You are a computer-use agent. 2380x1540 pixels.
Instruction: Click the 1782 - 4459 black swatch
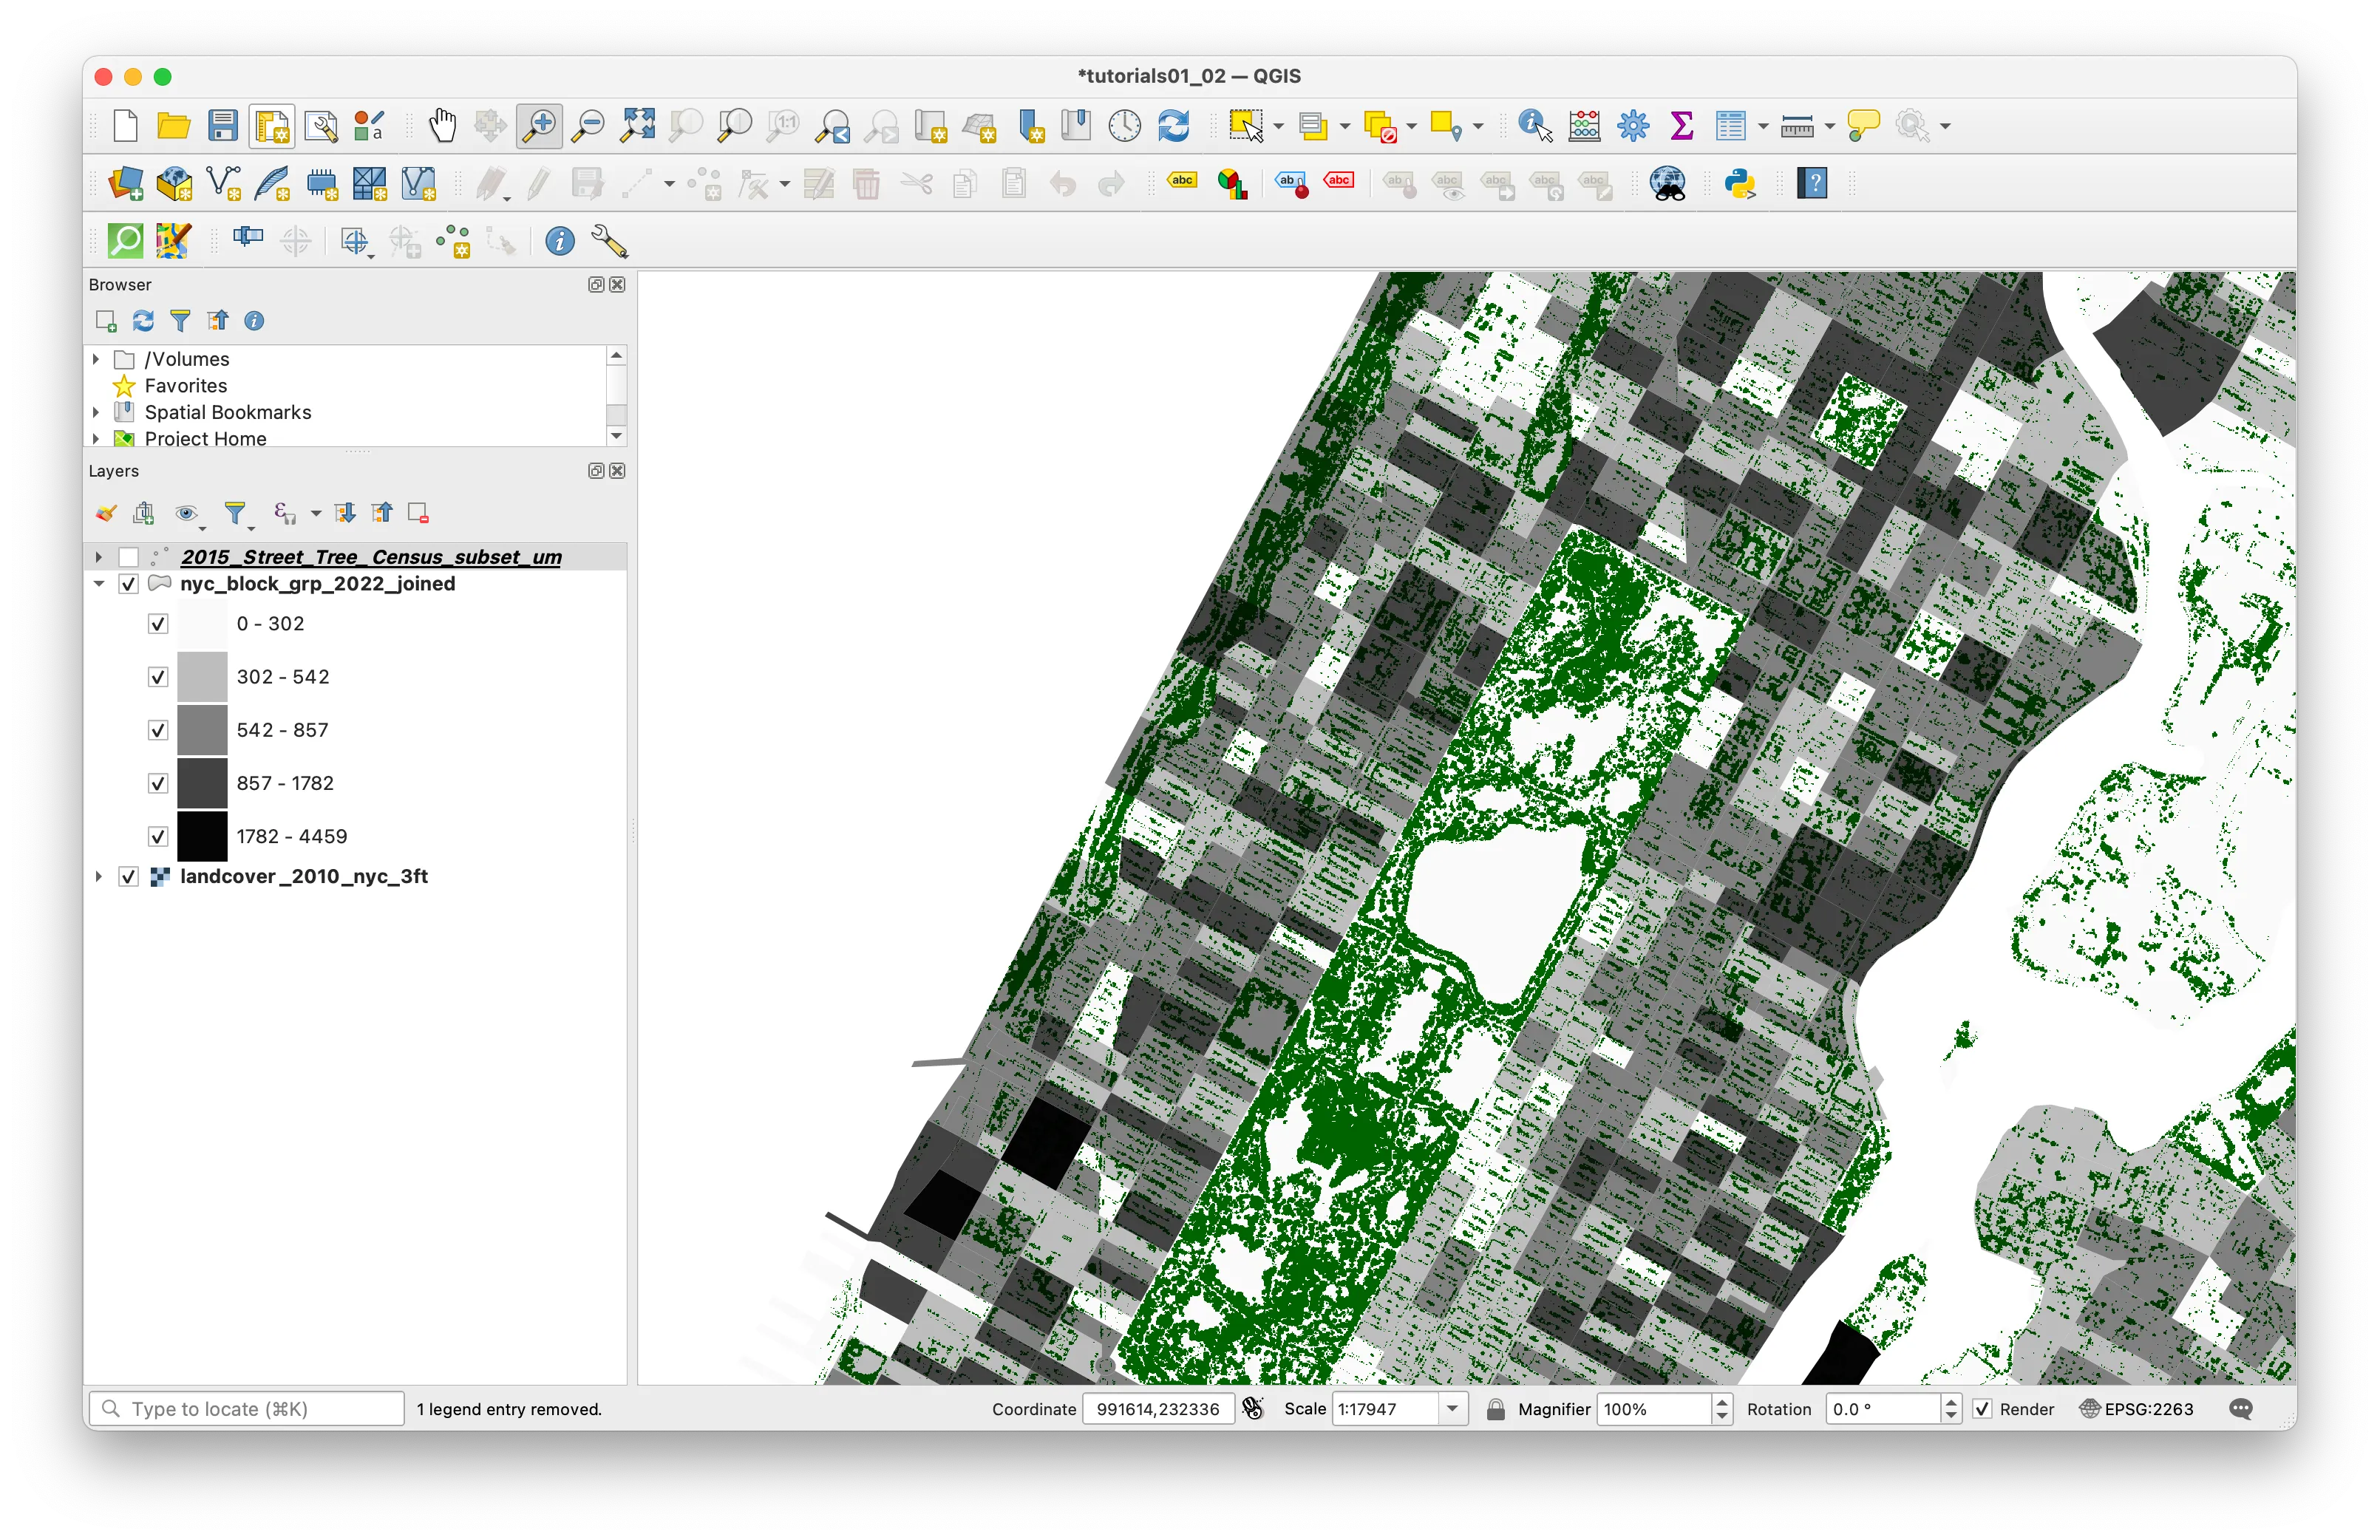(202, 837)
